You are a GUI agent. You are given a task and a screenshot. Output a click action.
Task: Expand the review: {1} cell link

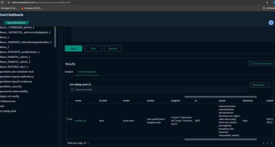click(x=81, y=120)
